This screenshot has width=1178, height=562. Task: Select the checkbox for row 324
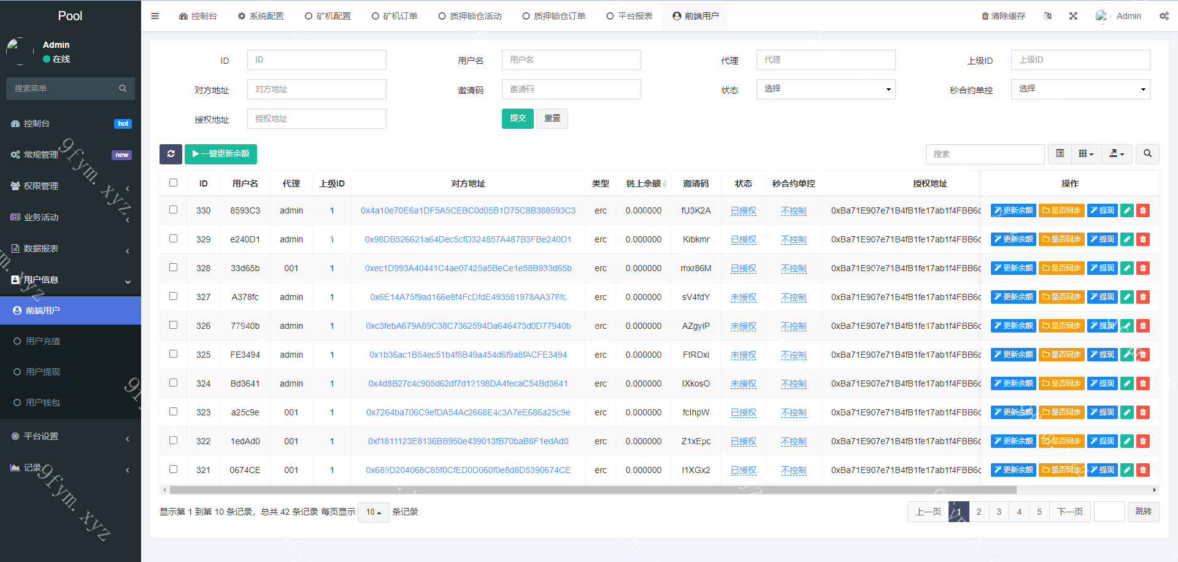pos(174,383)
